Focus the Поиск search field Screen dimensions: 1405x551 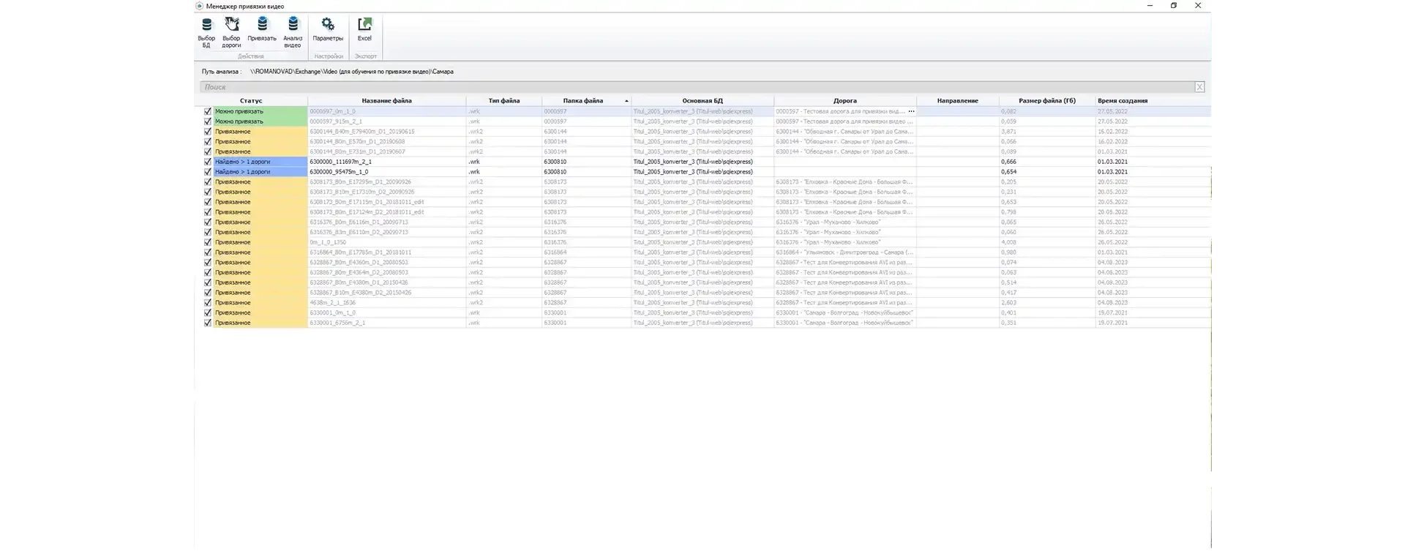click(x=695, y=87)
